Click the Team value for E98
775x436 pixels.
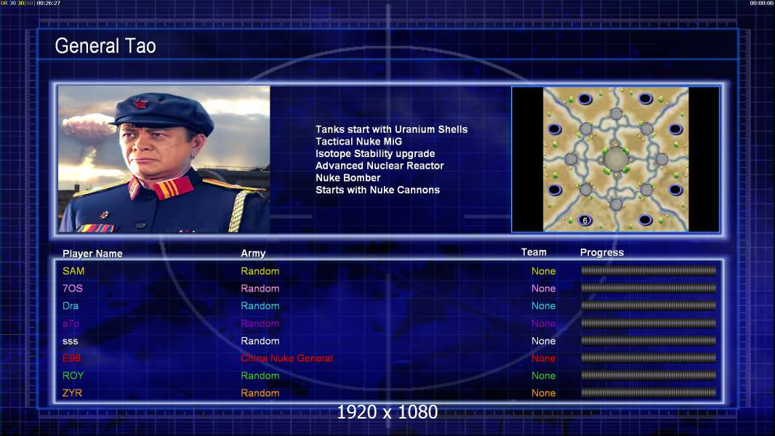[x=543, y=358]
